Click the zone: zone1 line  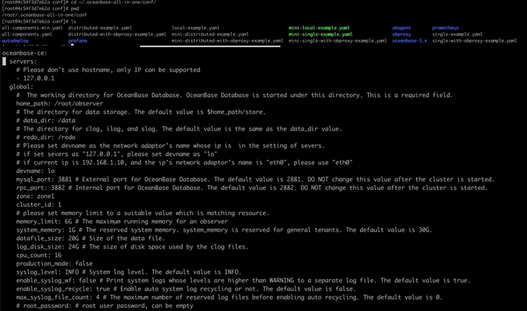(35, 196)
